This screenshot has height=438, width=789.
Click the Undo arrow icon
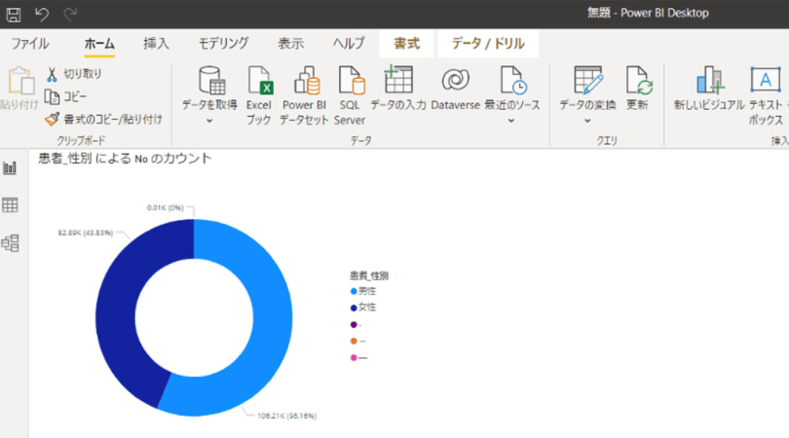tap(42, 14)
